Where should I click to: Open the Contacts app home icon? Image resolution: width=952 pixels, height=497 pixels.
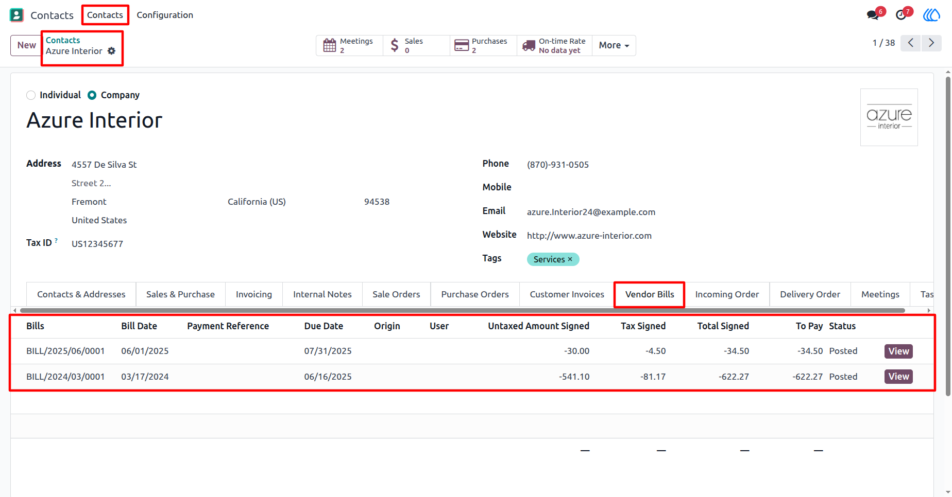coord(16,15)
